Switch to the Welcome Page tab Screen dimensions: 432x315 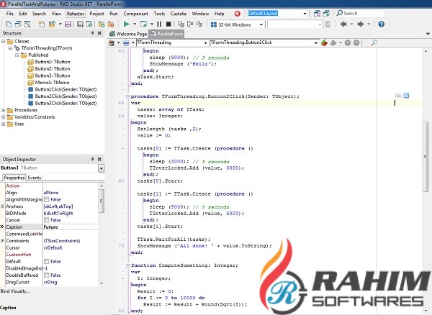128,34
